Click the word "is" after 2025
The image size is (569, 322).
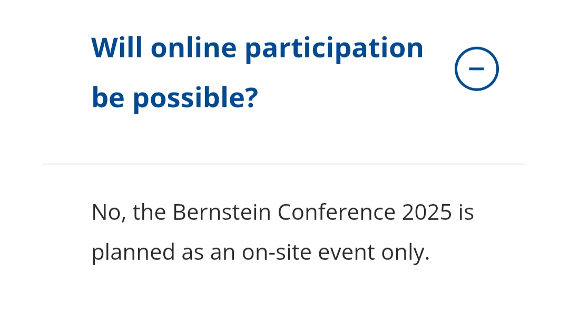click(466, 213)
